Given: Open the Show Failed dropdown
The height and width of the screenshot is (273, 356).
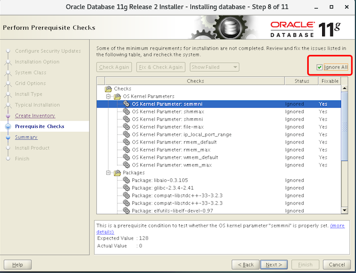Looking at the screenshot, I should 214,67.
